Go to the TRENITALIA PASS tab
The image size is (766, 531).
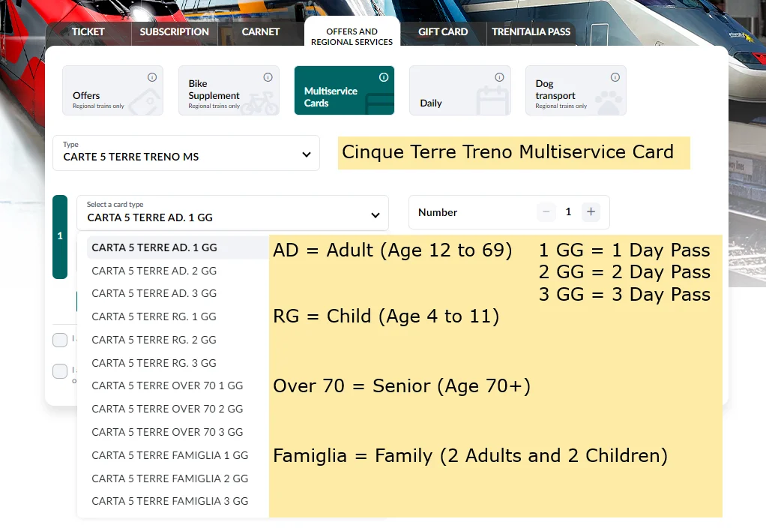531,32
